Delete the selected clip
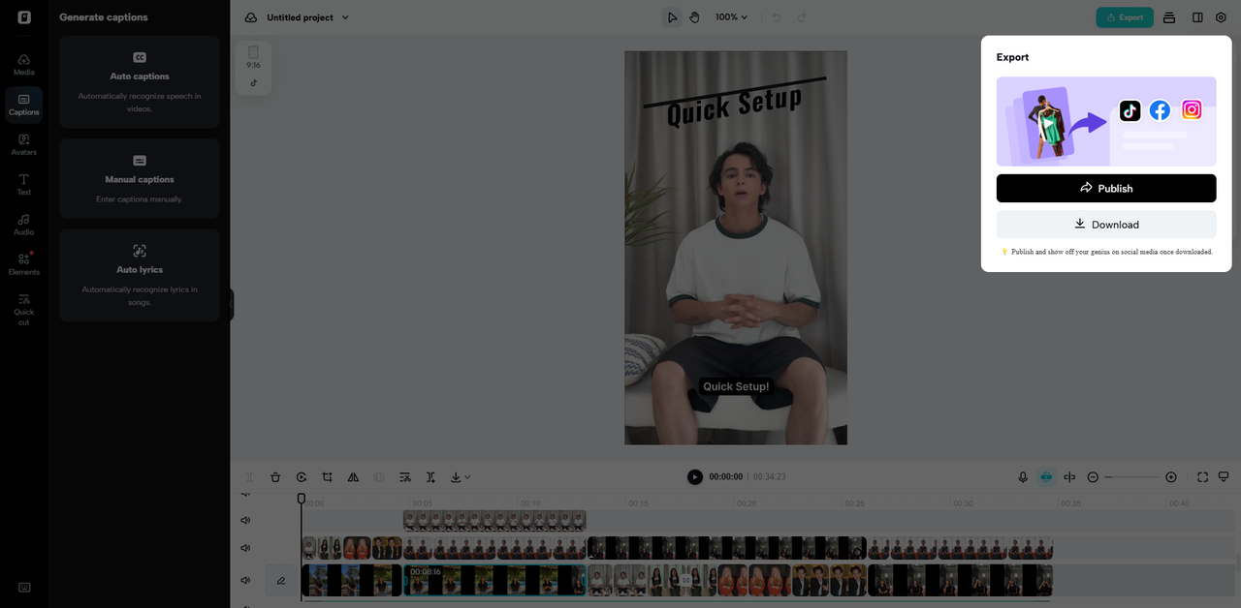Viewport: 1241px width, 608px height. [x=275, y=476]
